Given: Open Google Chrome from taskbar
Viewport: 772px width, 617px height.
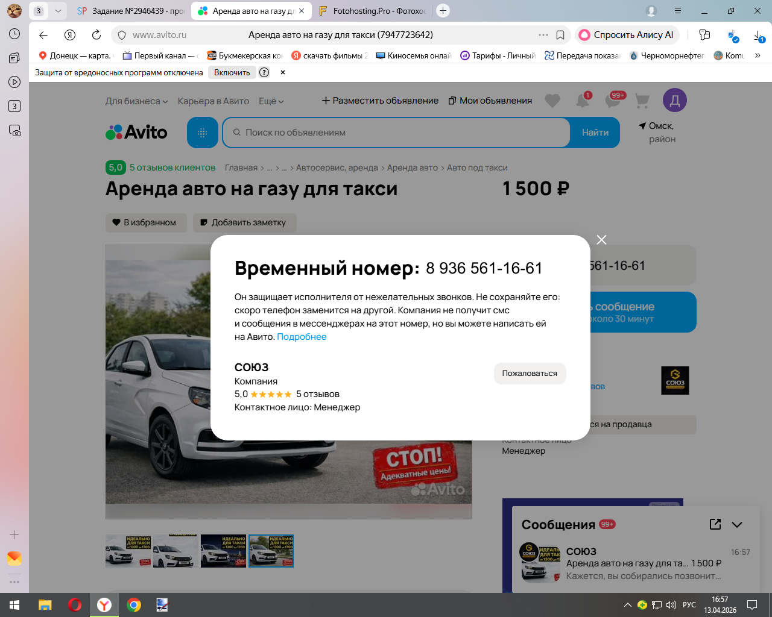Looking at the screenshot, I should (x=134, y=605).
